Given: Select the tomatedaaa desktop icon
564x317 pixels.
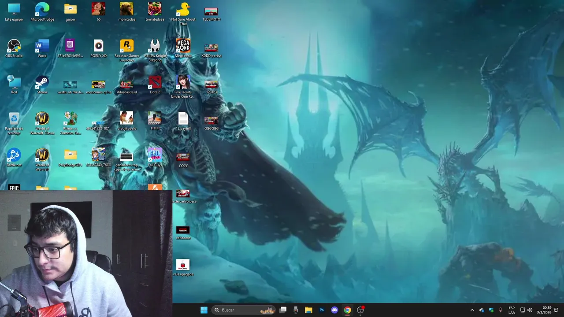Looking at the screenshot, I should tap(155, 12).
